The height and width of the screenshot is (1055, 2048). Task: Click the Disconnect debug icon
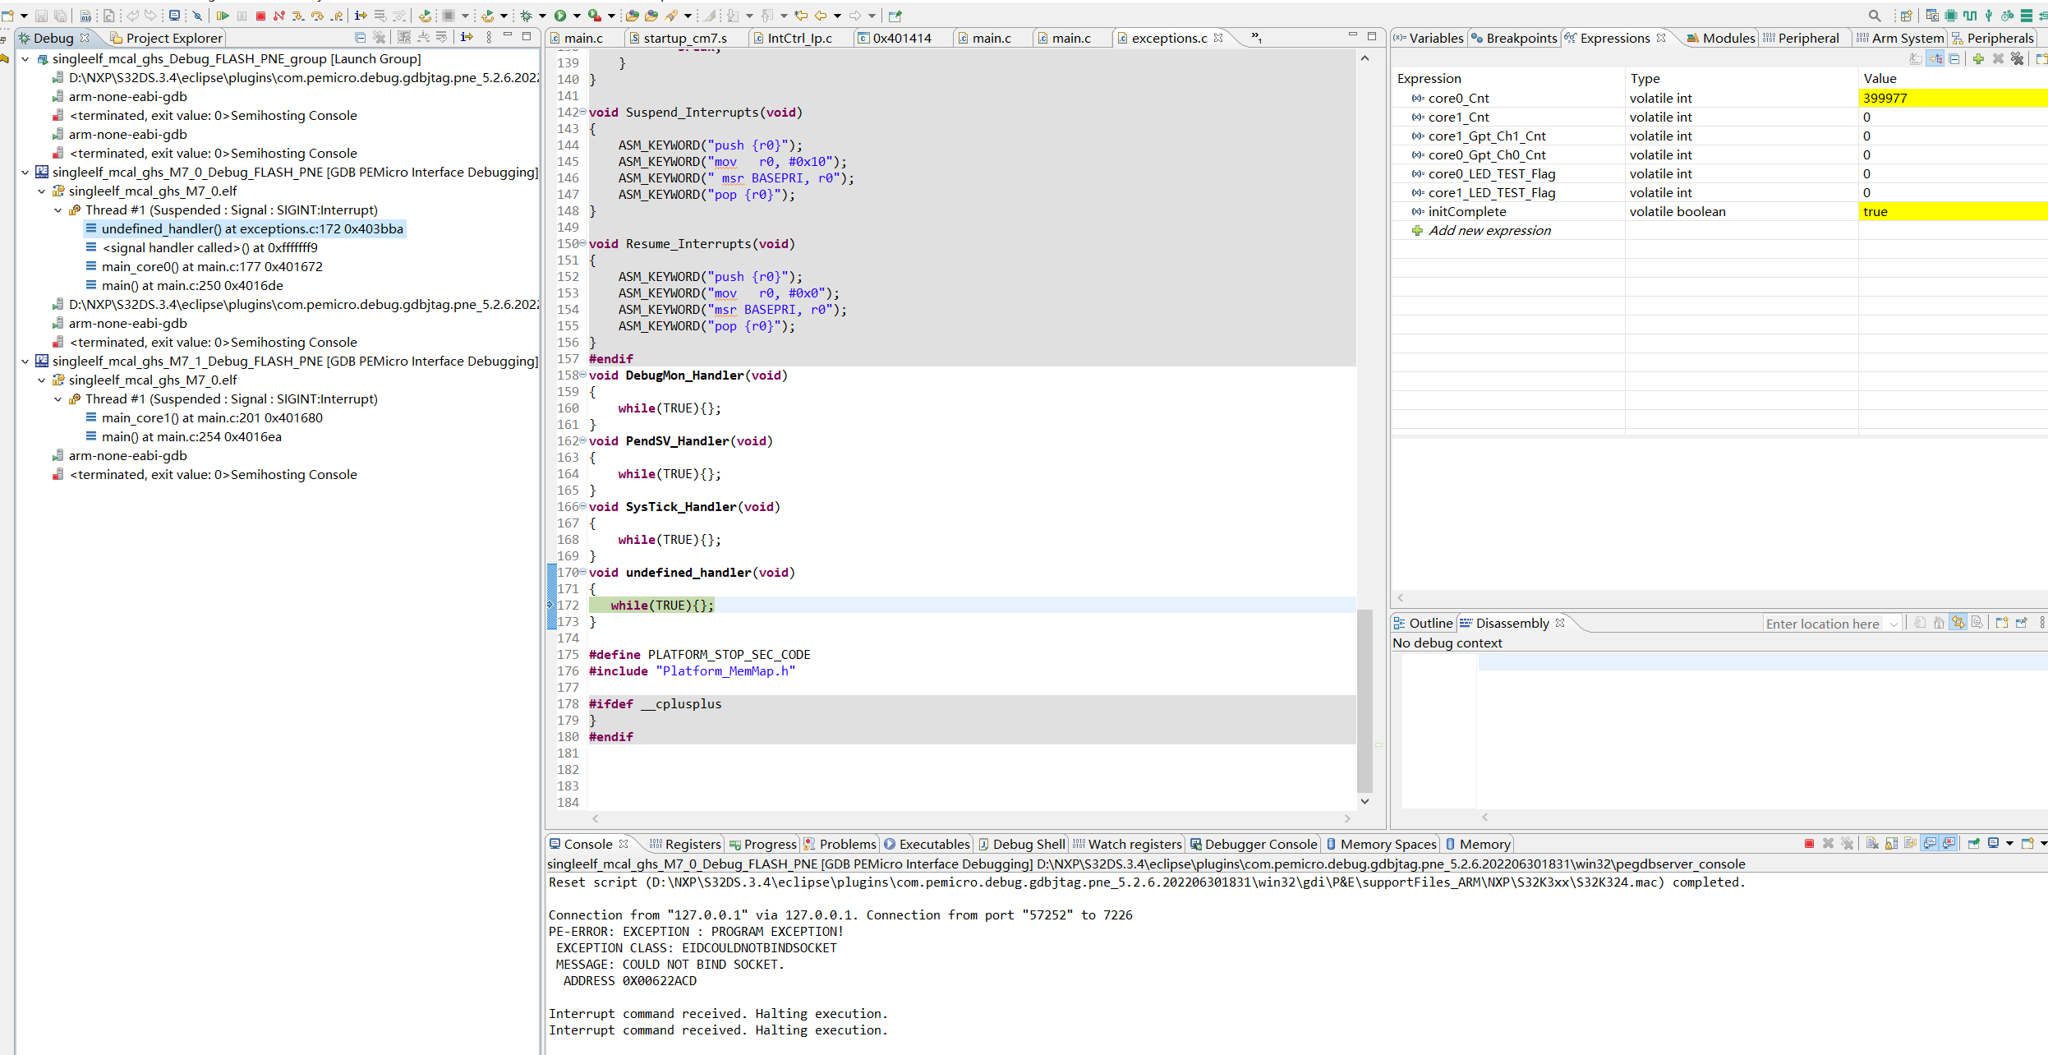[x=279, y=16]
